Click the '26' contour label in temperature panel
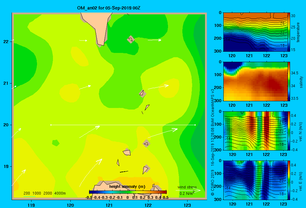Image resolution: width=306 pixels, height=208 pixels. pyautogui.click(x=282, y=24)
